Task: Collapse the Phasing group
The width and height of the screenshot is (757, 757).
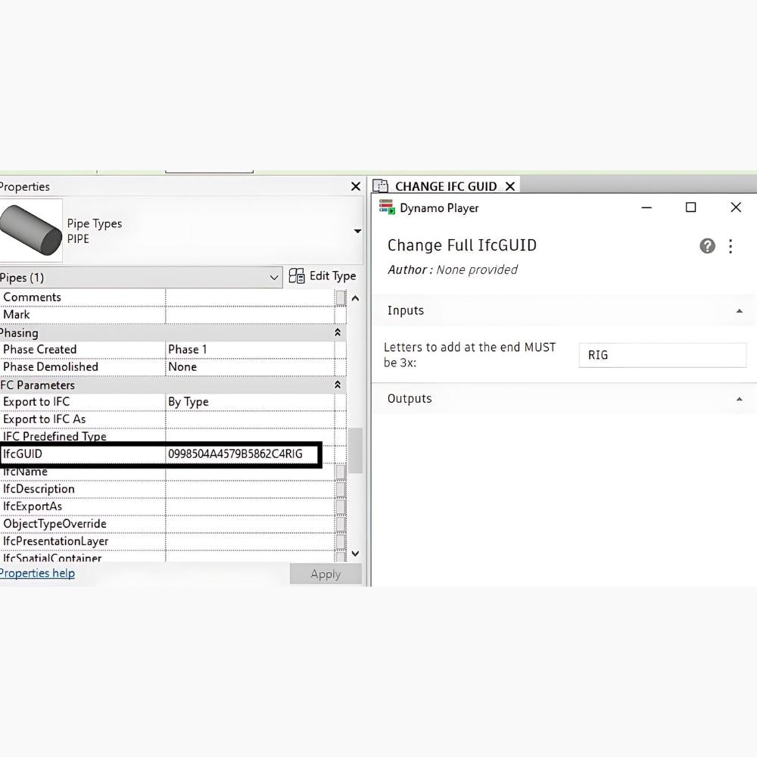Action: (338, 333)
